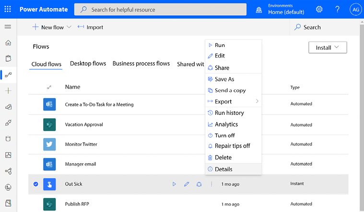The height and width of the screenshot is (212, 364).
Task: Click the flows Search box on toolbar
Action: (324, 27)
